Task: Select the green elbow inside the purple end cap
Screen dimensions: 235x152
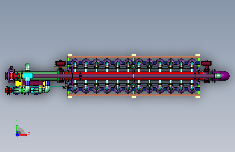Action: click(x=218, y=76)
